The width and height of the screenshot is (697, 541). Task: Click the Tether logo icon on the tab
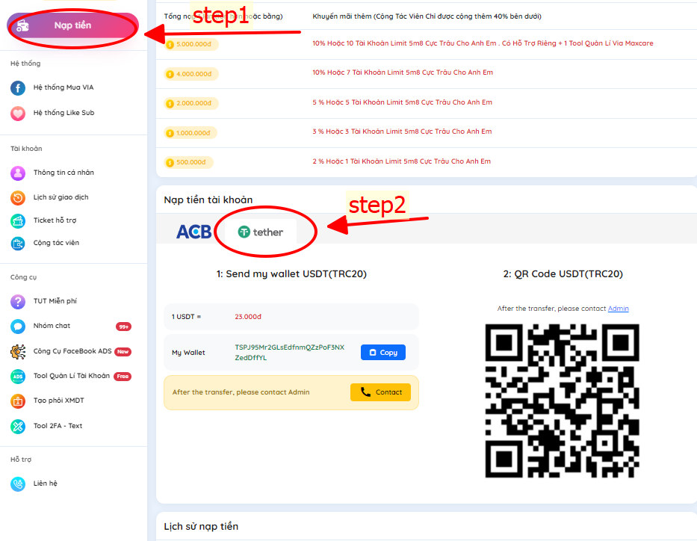tap(244, 232)
